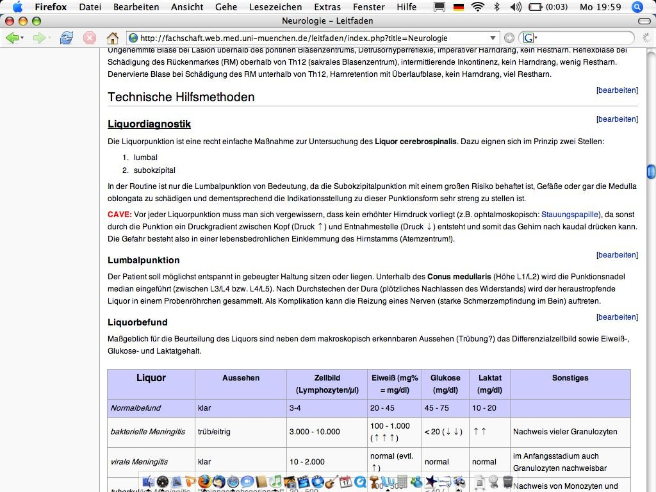Viewport: 656px width, 492px height.
Task: Click the Stop loading icon
Action: point(90,38)
